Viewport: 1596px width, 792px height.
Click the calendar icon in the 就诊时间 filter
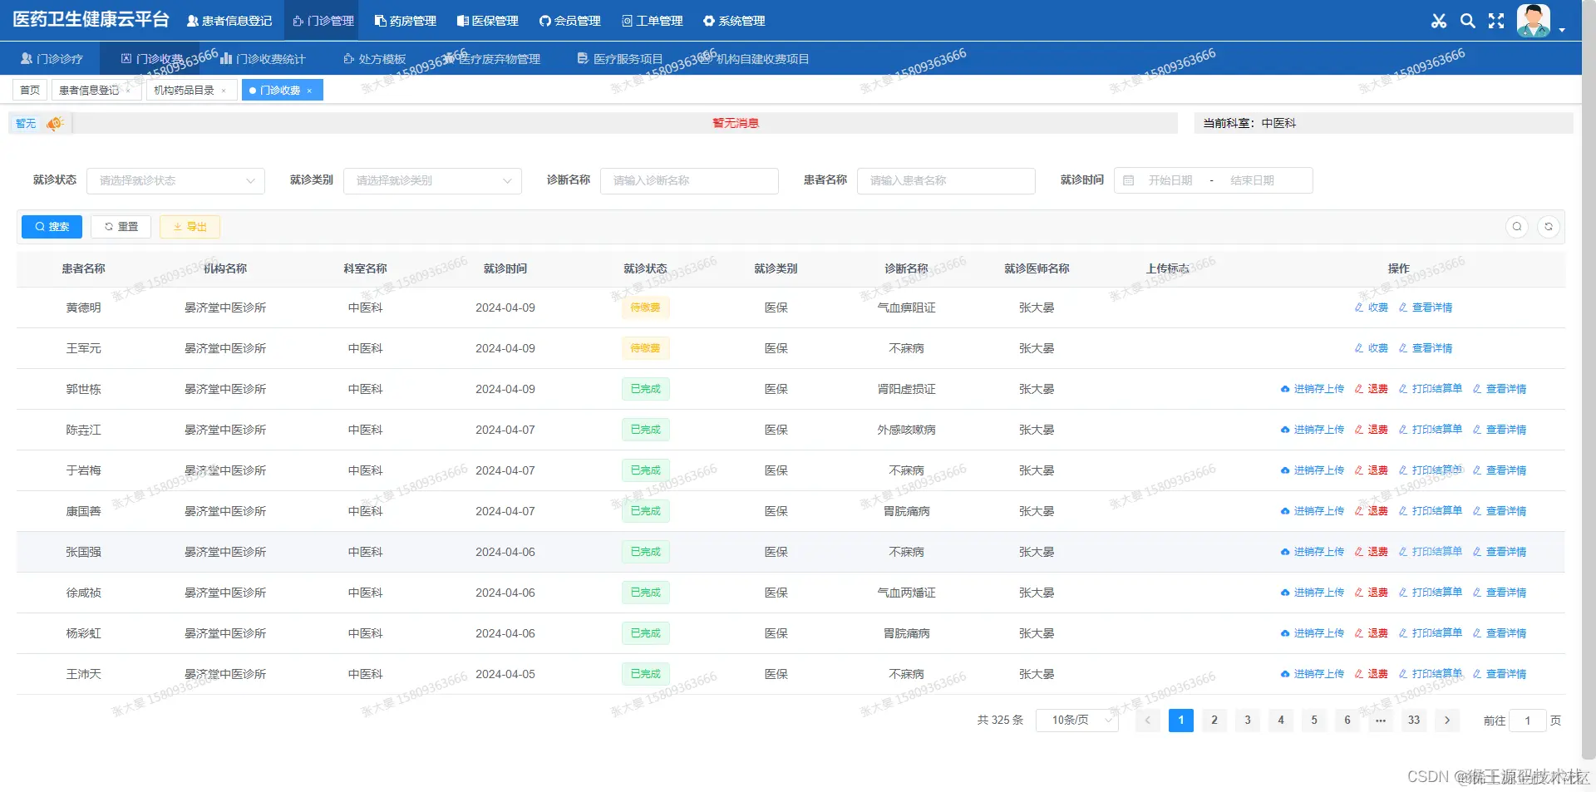pos(1129,180)
